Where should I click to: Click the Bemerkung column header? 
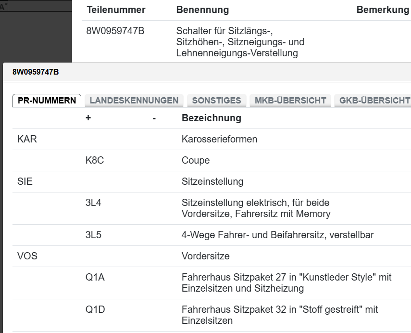pos(383,10)
